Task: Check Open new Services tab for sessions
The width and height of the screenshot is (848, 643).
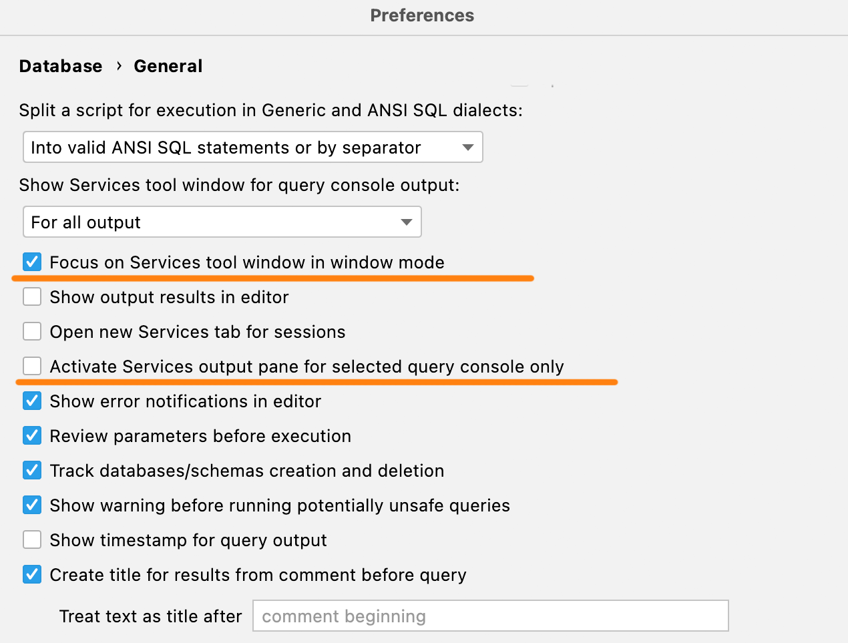Action: coord(32,331)
